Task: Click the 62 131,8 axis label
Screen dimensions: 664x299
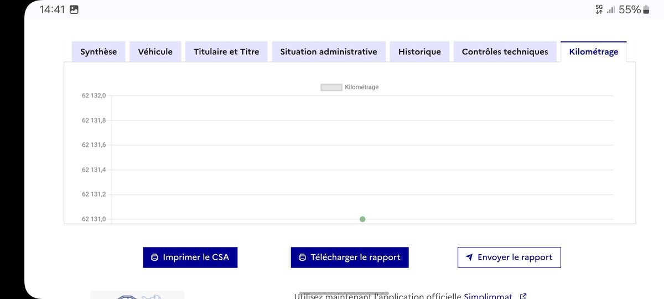Action: pyautogui.click(x=94, y=120)
